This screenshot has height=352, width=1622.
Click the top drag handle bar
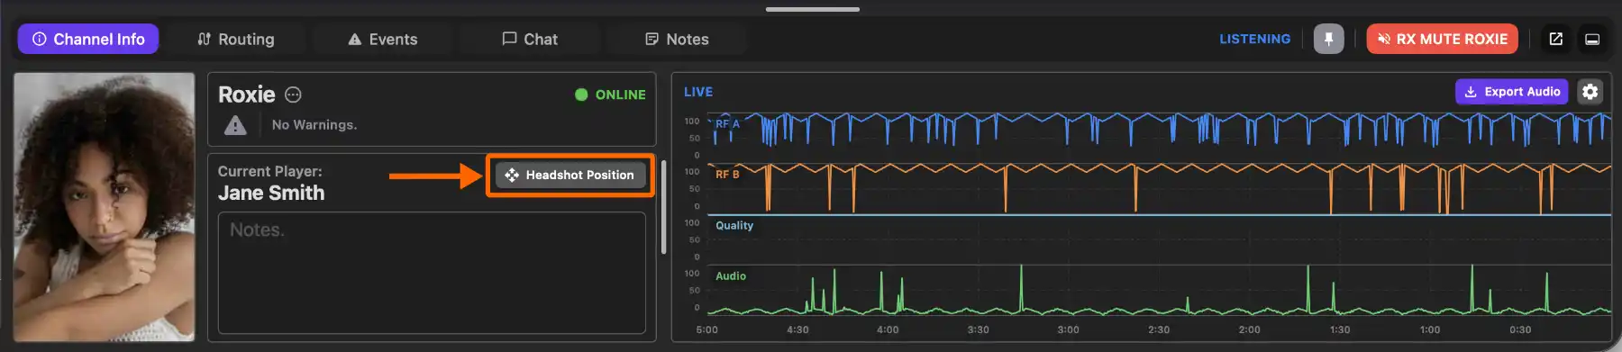[813, 9]
